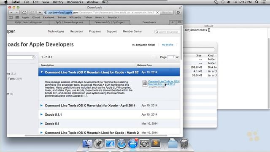
Task: Open Launchpad rocket in the Dock
Action: pos(99,144)
